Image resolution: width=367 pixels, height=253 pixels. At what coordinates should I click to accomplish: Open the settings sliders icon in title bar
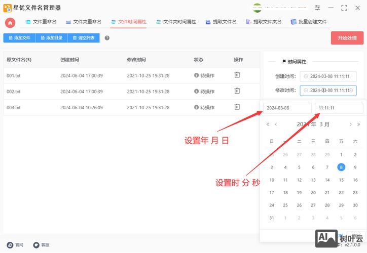click(x=317, y=8)
